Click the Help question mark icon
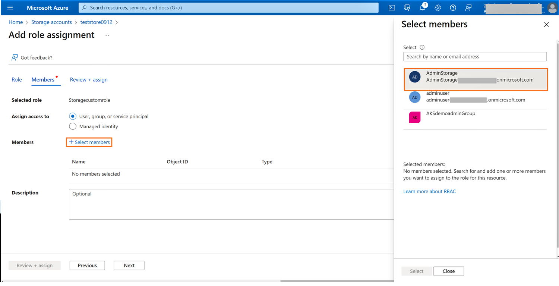Viewport: 559px width, 286px height. click(x=453, y=7)
